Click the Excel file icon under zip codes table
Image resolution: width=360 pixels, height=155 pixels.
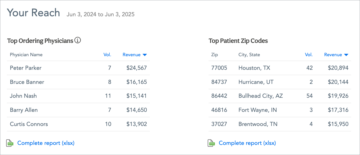coord(211,143)
